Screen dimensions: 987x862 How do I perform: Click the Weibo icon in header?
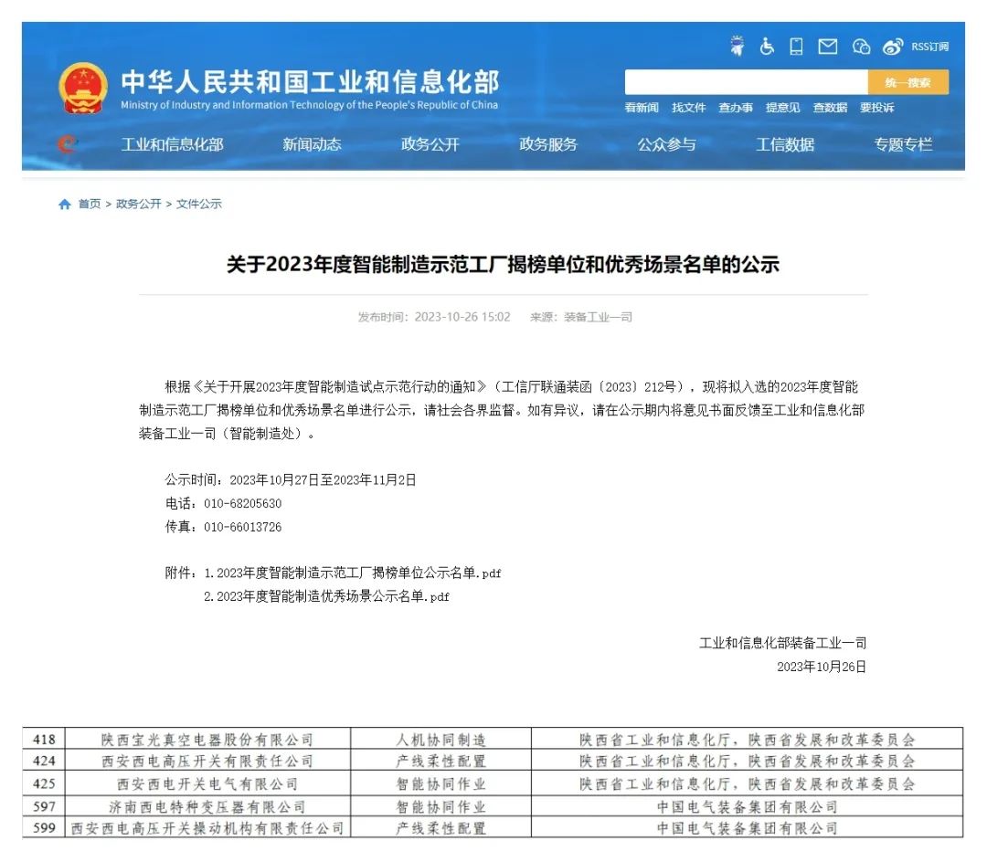click(893, 47)
